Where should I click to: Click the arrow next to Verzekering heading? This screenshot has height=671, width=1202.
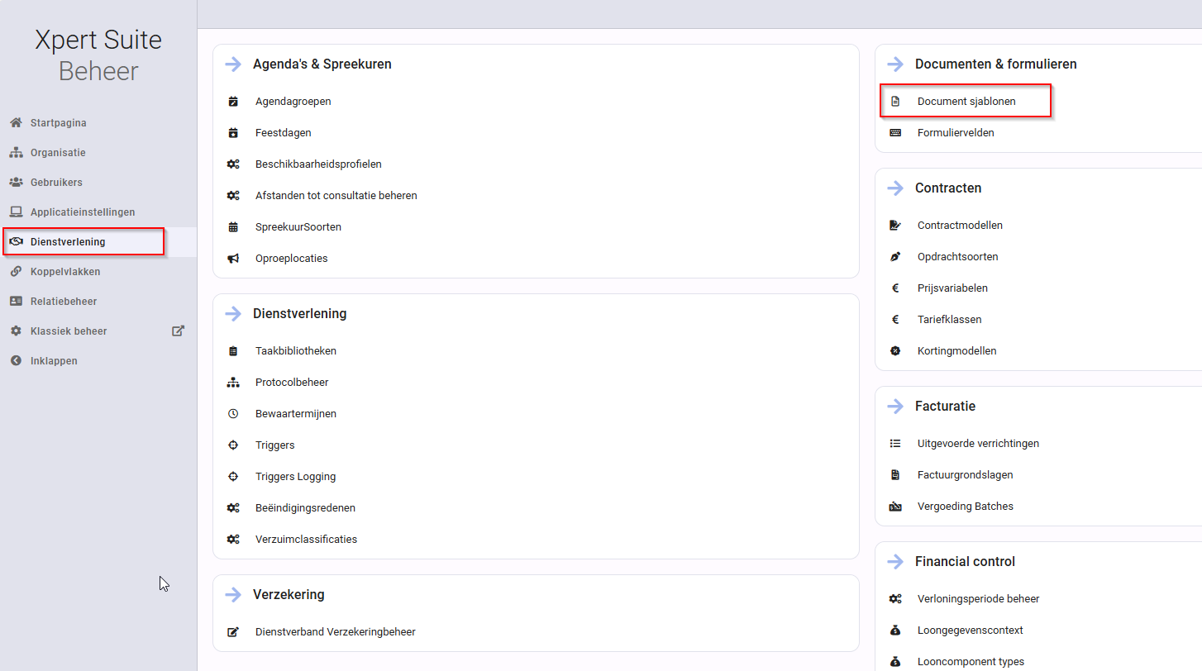pyautogui.click(x=233, y=594)
